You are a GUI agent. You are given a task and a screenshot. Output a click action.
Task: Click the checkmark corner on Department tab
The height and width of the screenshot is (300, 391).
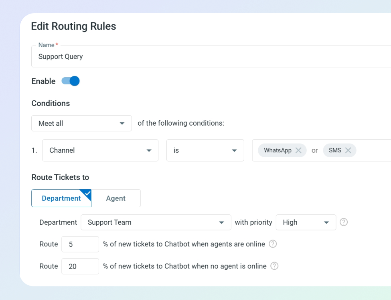tap(87, 194)
